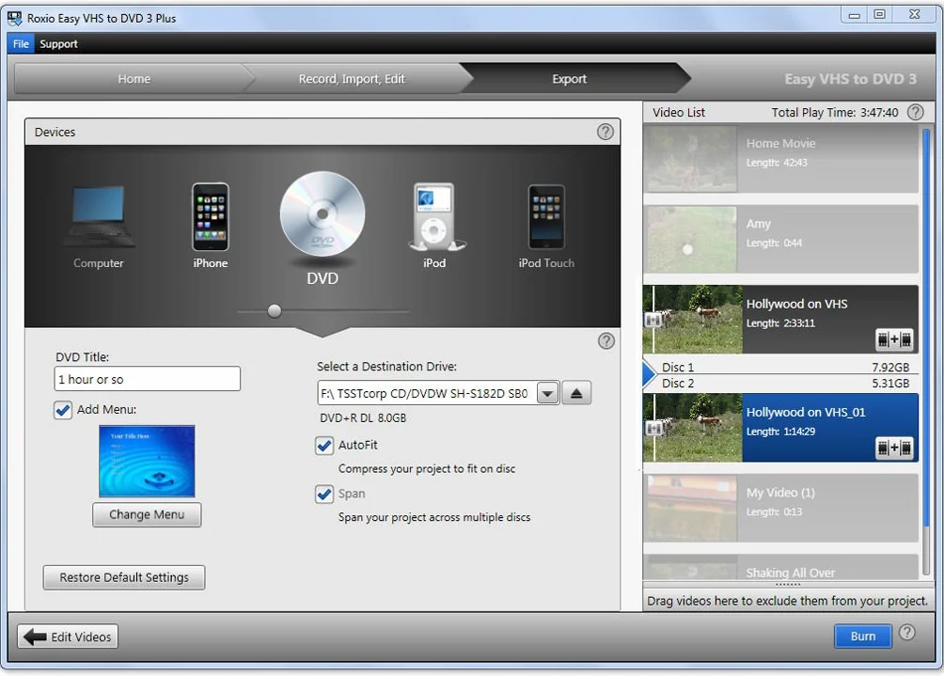Minimize the Roxio window
This screenshot has width=944, height=676.
pyautogui.click(x=854, y=14)
